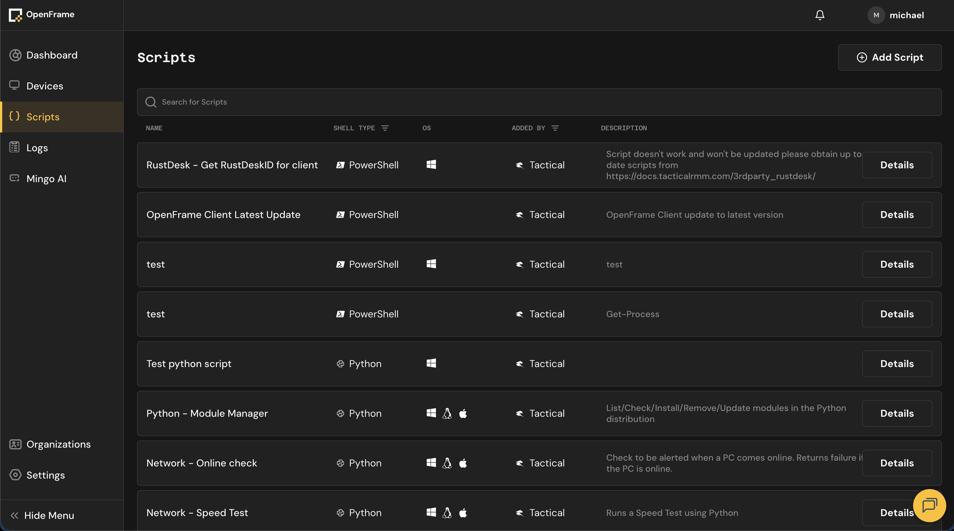Image resolution: width=954 pixels, height=531 pixels.
Task: Click the NAME column header
Action: point(154,128)
